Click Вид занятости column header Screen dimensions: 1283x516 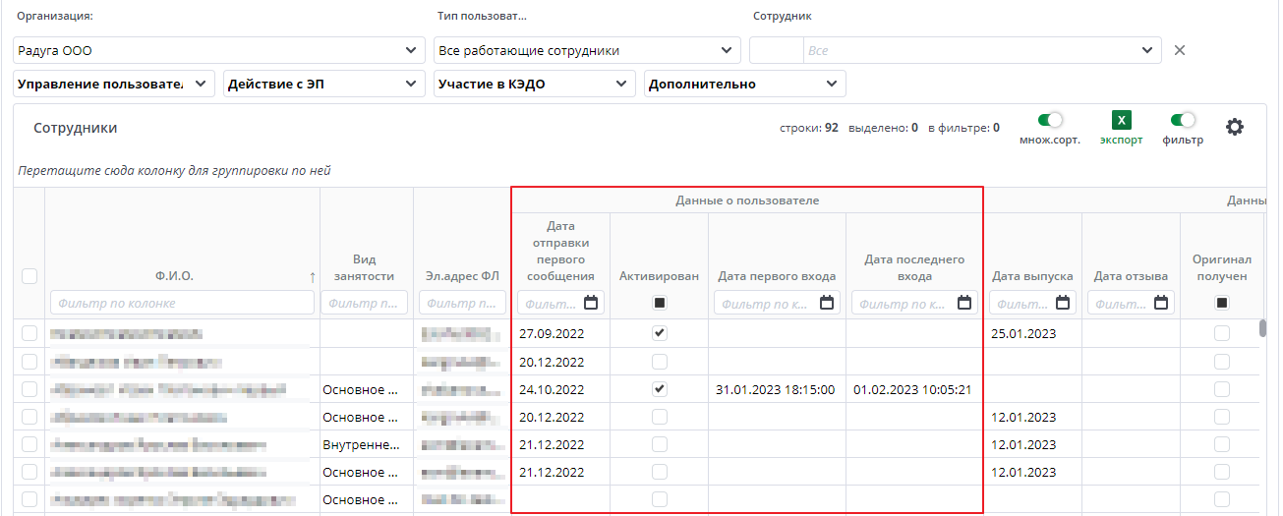click(x=365, y=268)
